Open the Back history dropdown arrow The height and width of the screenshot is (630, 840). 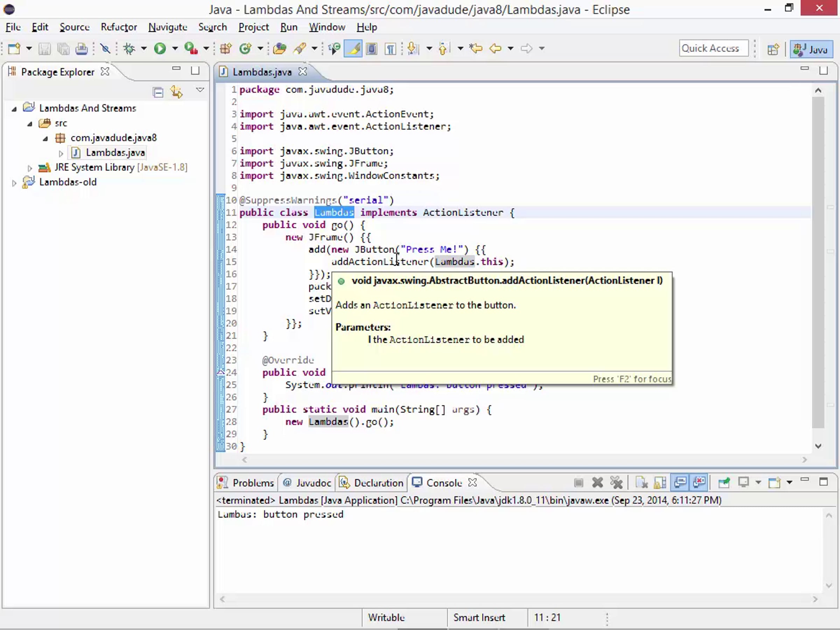[511, 49]
